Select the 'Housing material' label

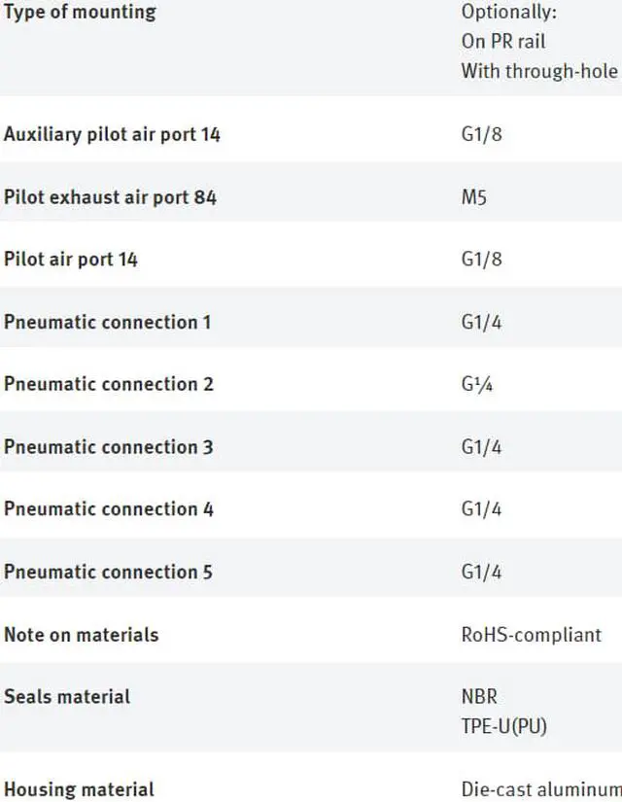point(79,789)
